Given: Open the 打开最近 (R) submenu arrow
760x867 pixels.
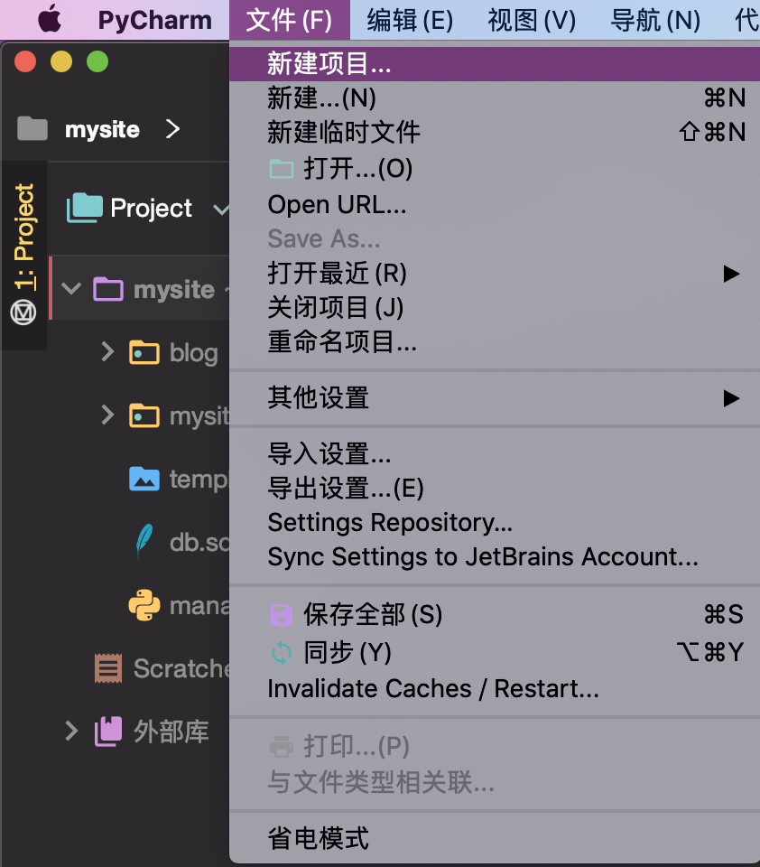Looking at the screenshot, I should [x=731, y=274].
